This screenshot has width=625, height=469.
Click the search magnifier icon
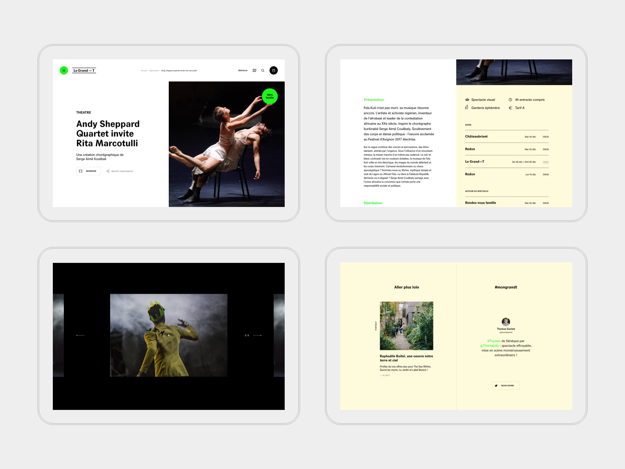click(x=263, y=70)
